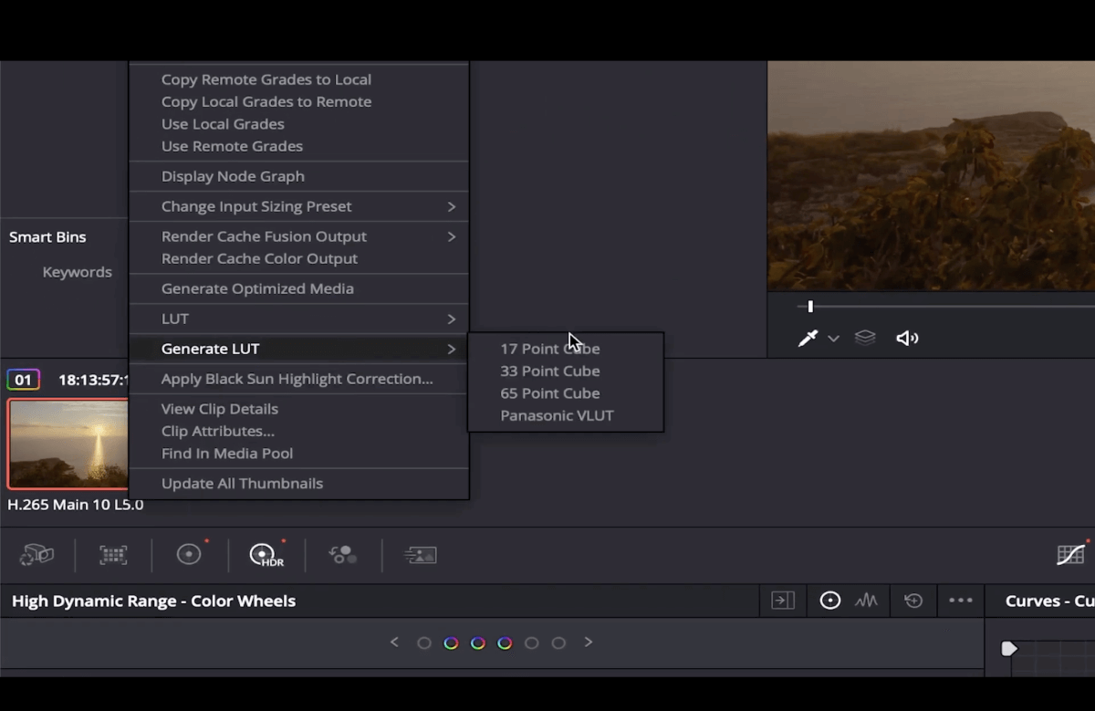The image size is (1095, 711).
Task: Toggle the viewer split-screen layers icon
Action: (x=865, y=338)
